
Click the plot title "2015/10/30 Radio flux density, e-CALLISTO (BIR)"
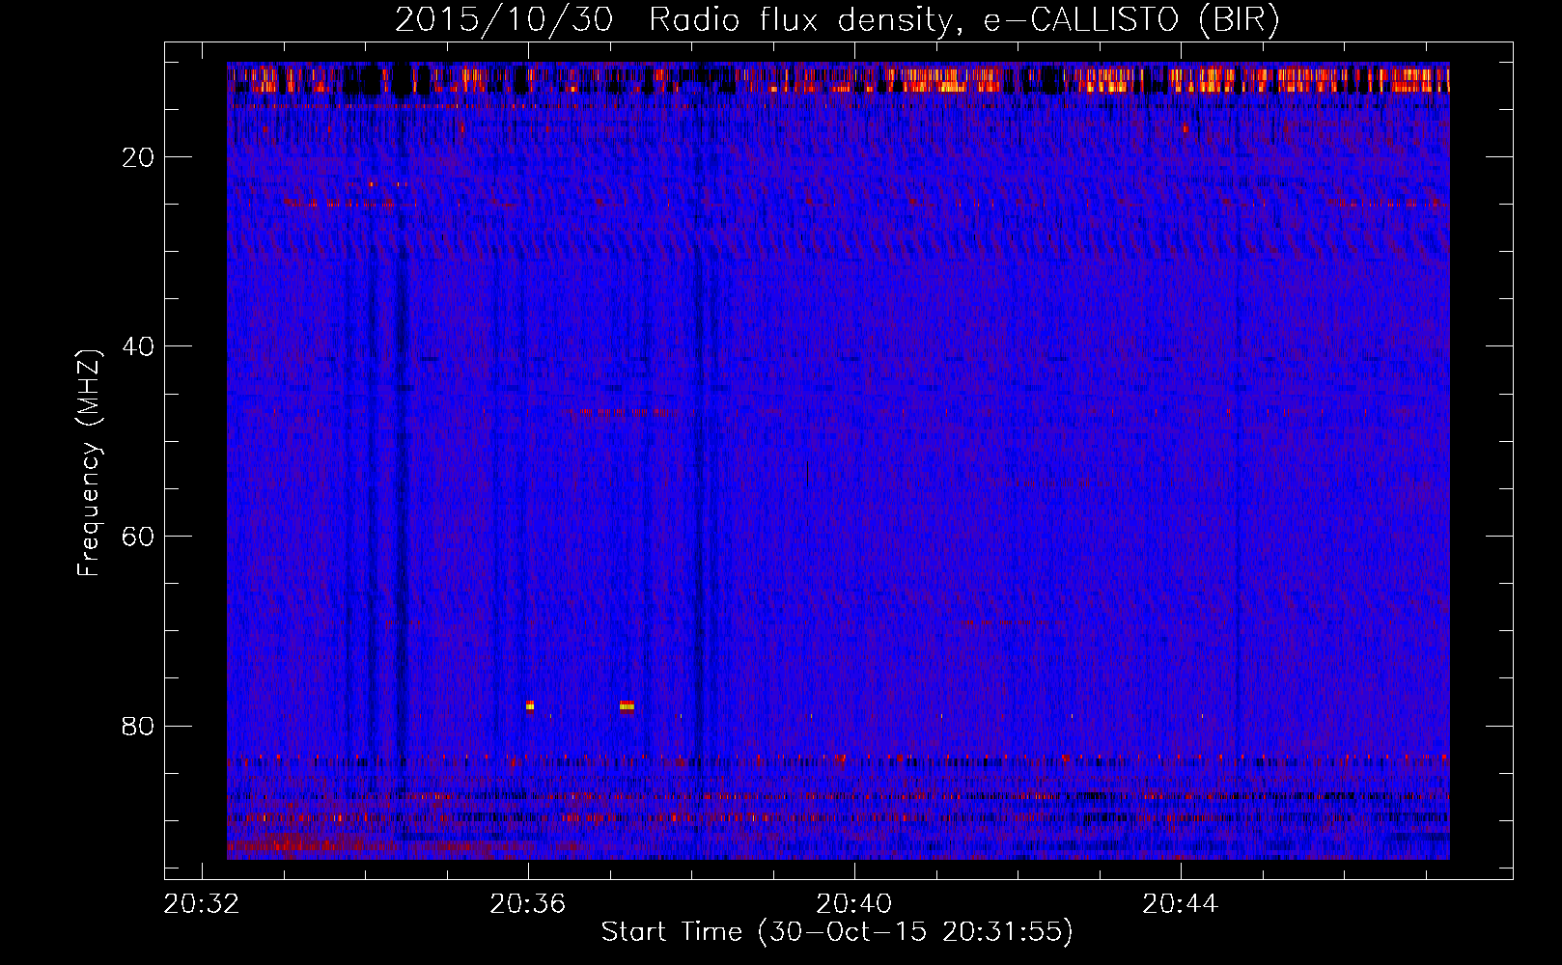tap(837, 19)
